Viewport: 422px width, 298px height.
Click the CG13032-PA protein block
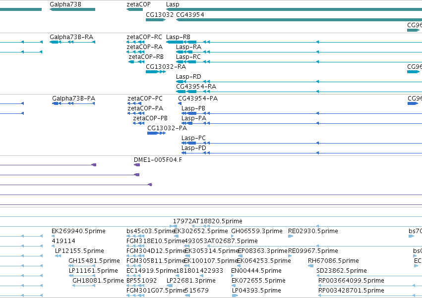click(x=153, y=133)
